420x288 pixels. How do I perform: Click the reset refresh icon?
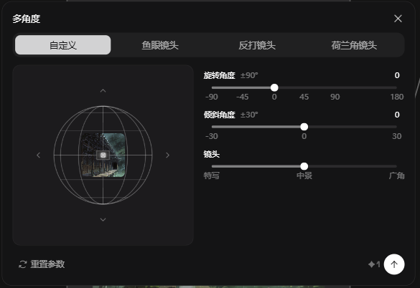pyautogui.click(x=22, y=264)
